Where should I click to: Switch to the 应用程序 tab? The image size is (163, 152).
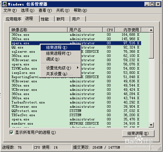tap(13, 19)
